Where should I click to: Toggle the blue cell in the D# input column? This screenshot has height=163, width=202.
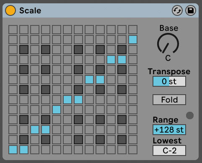46,130
